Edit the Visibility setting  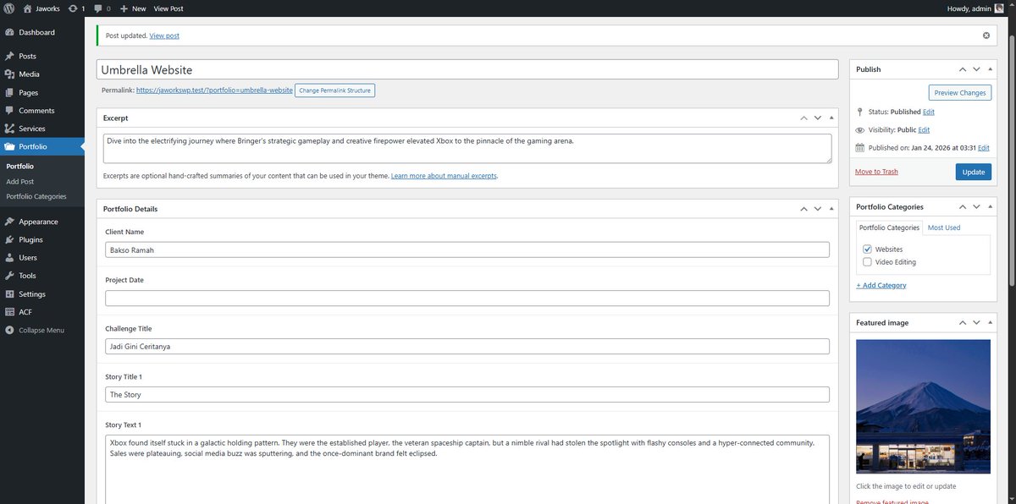click(x=924, y=130)
